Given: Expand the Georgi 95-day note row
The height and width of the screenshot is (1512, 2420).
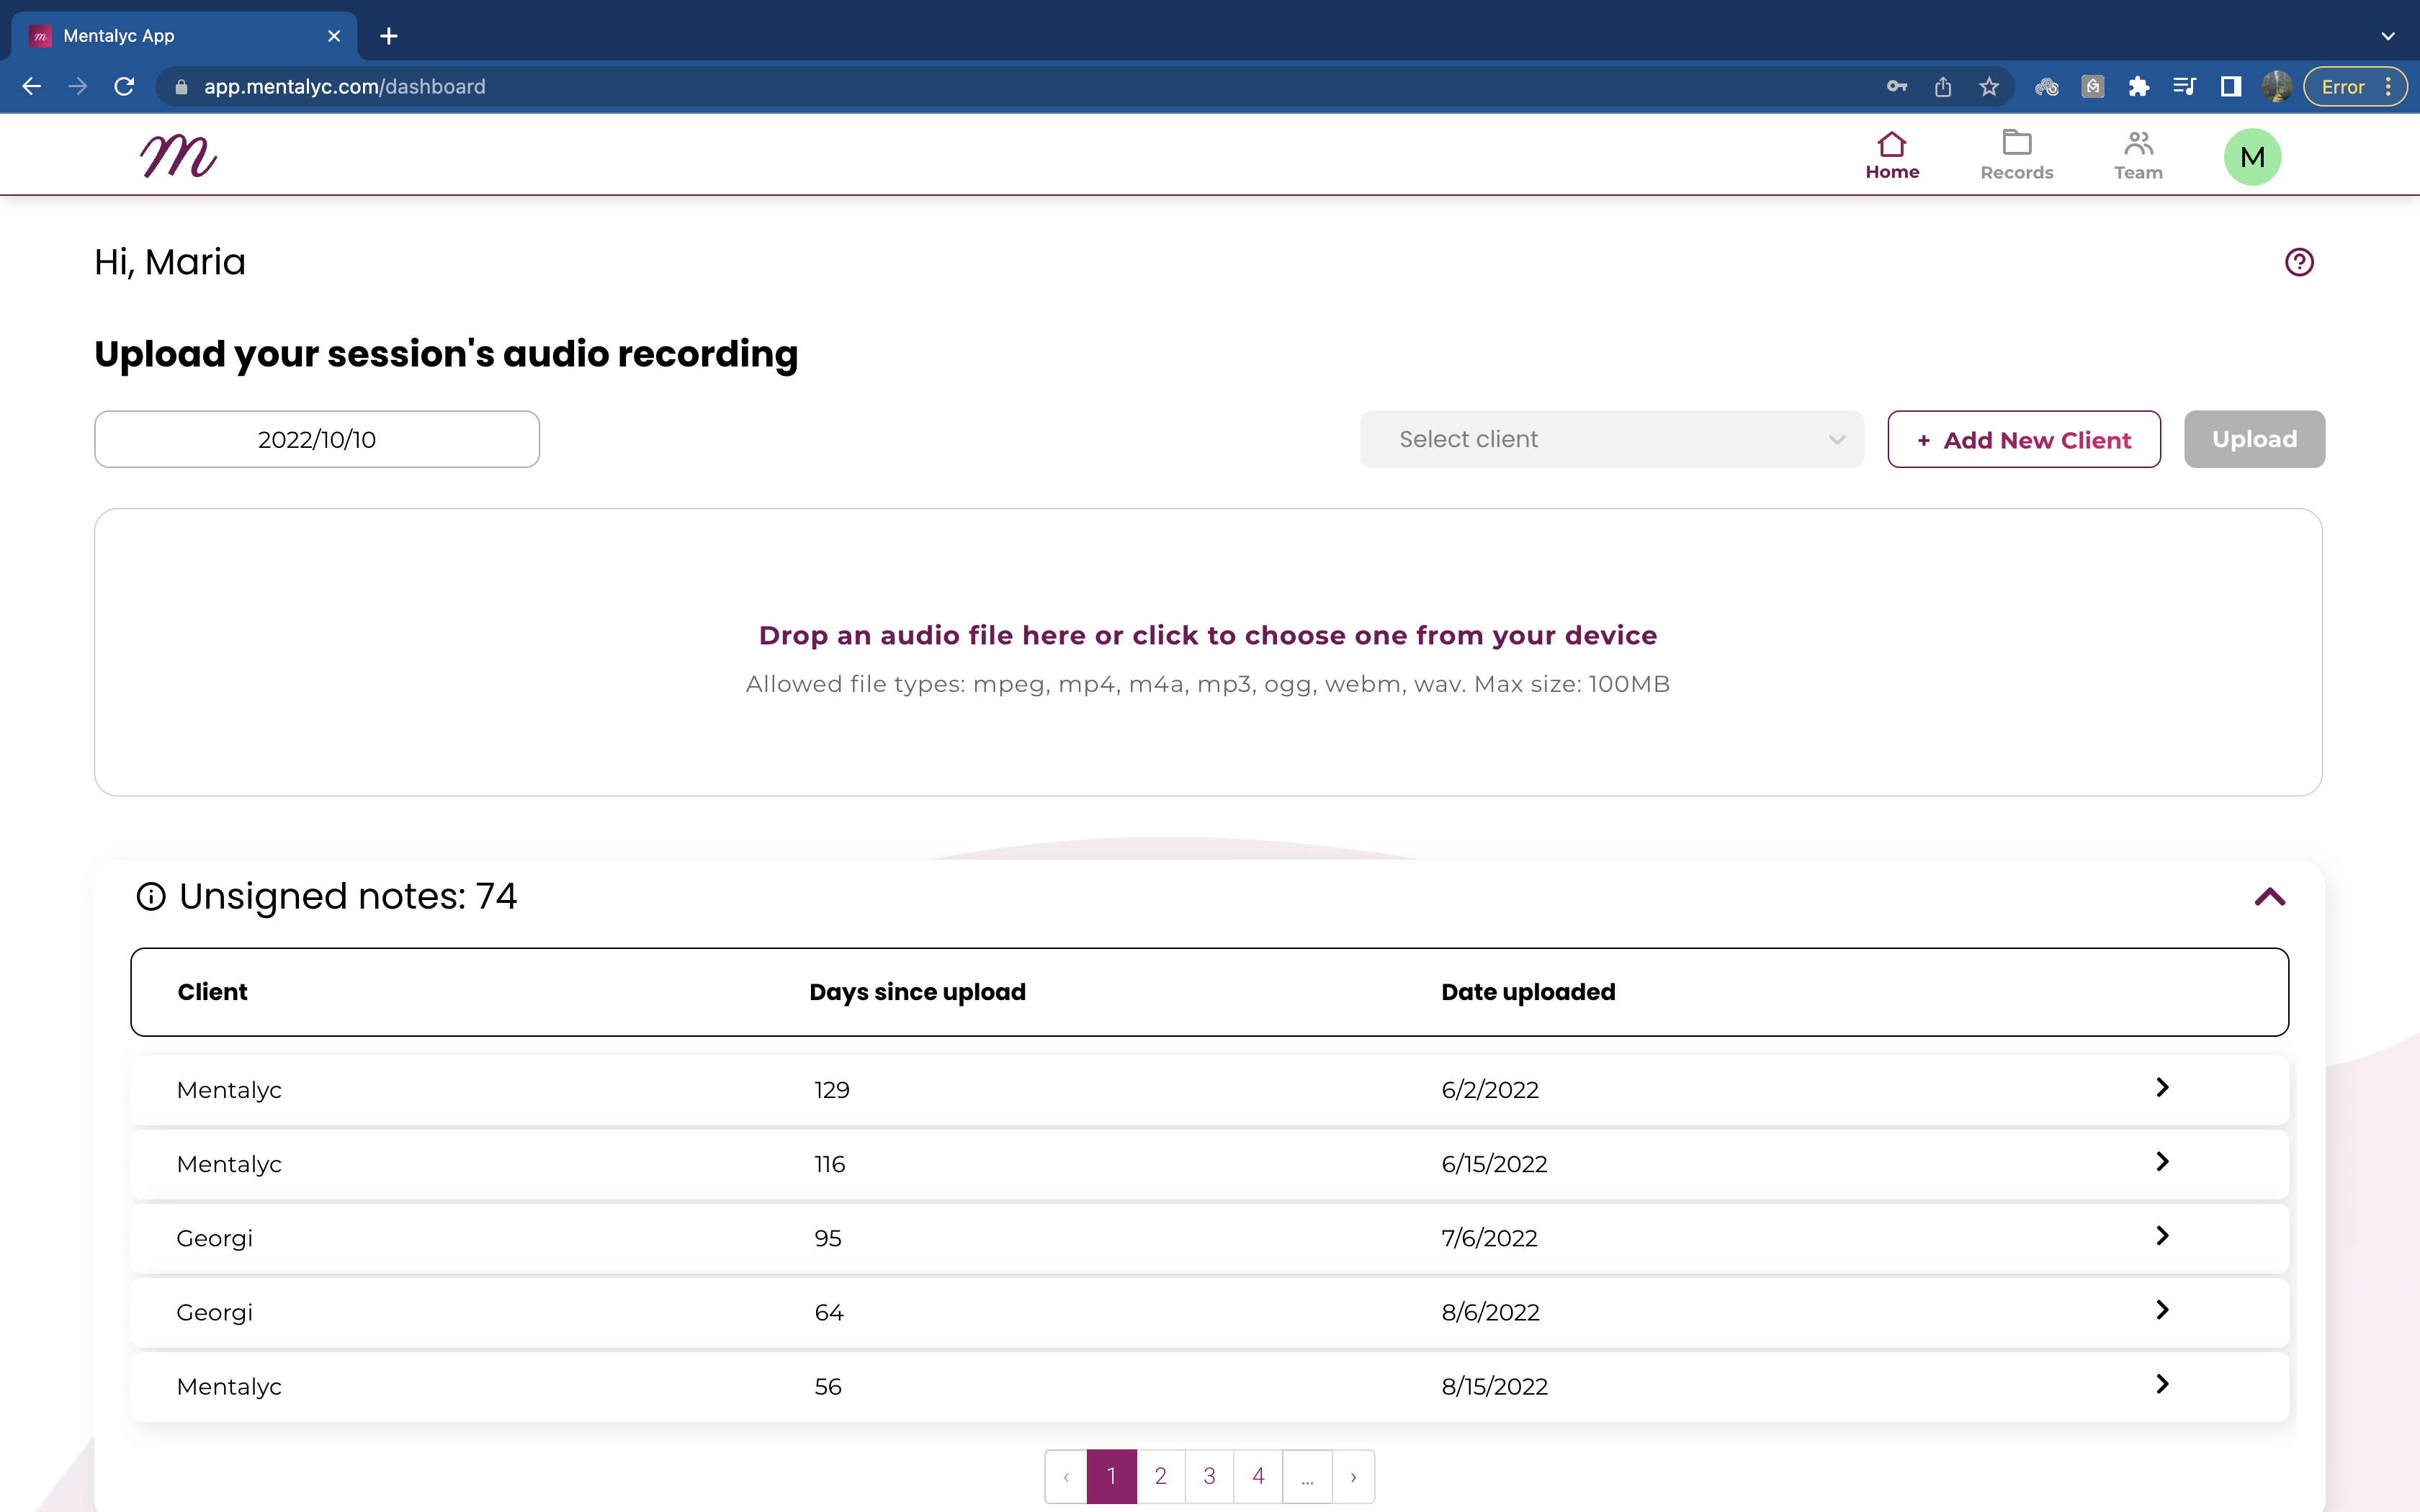Looking at the screenshot, I should 2163,1236.
